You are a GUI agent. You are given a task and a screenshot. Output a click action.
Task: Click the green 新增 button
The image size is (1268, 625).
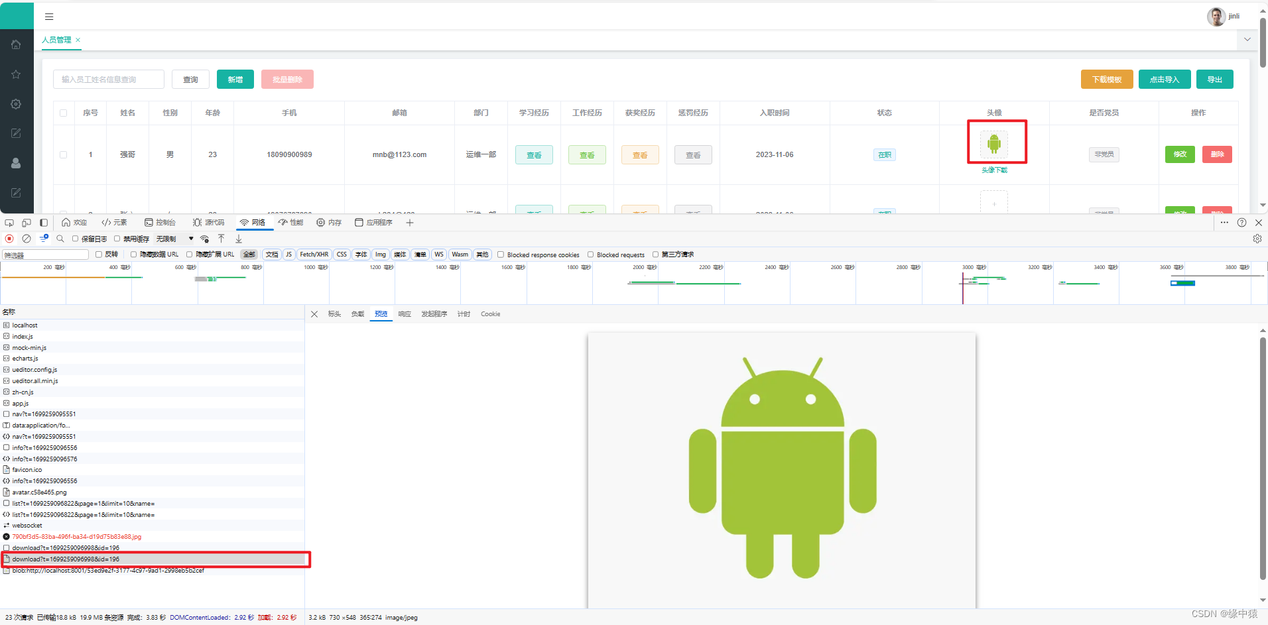pos(235,80)
